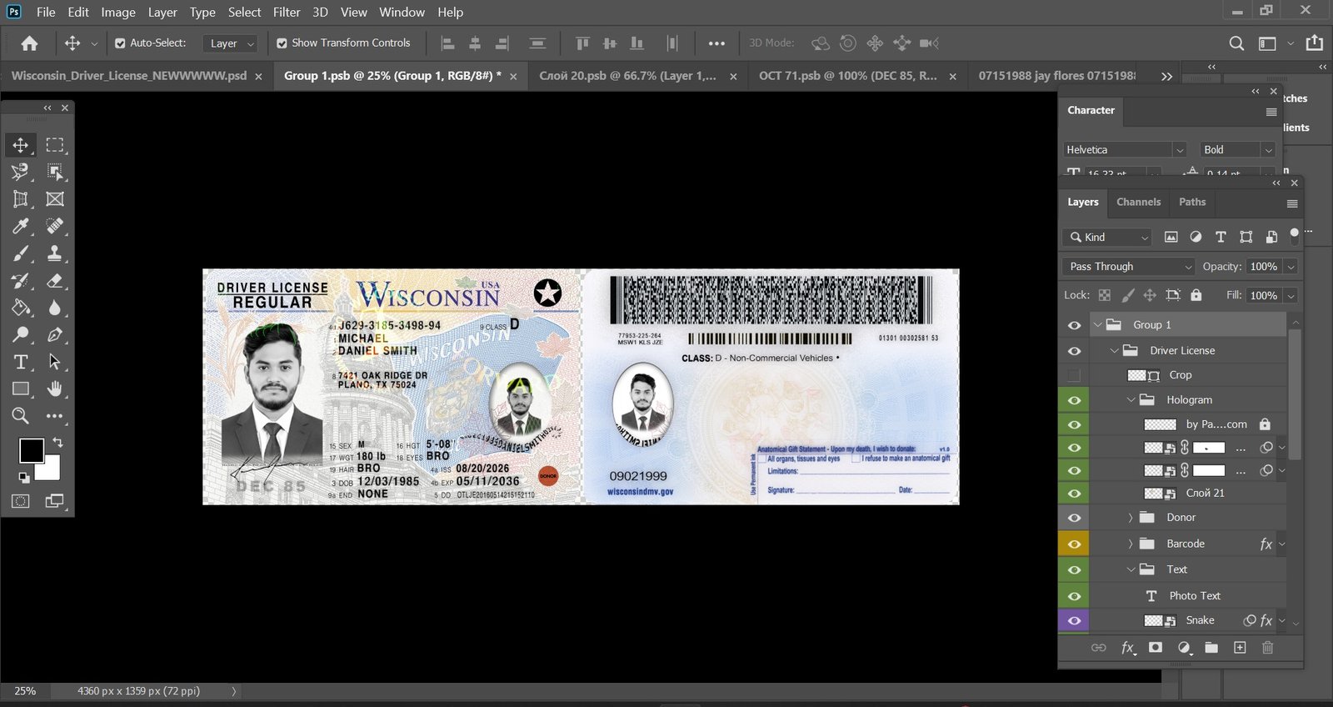This screenshot has width=1333, height=707.
Task: Select the Healing Brush tool
Action: pos(55,226)
